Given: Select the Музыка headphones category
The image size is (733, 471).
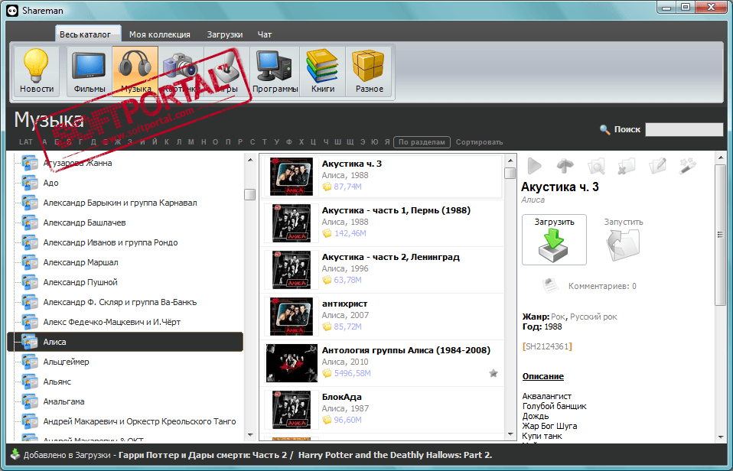Looking at the screenshot, I should (135, 72).
